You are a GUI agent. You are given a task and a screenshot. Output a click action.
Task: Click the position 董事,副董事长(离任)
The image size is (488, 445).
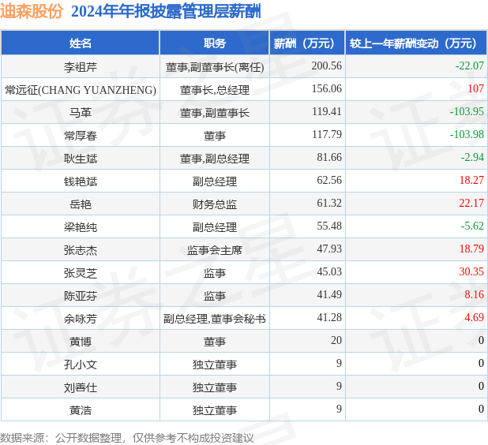tap(215, 66)
